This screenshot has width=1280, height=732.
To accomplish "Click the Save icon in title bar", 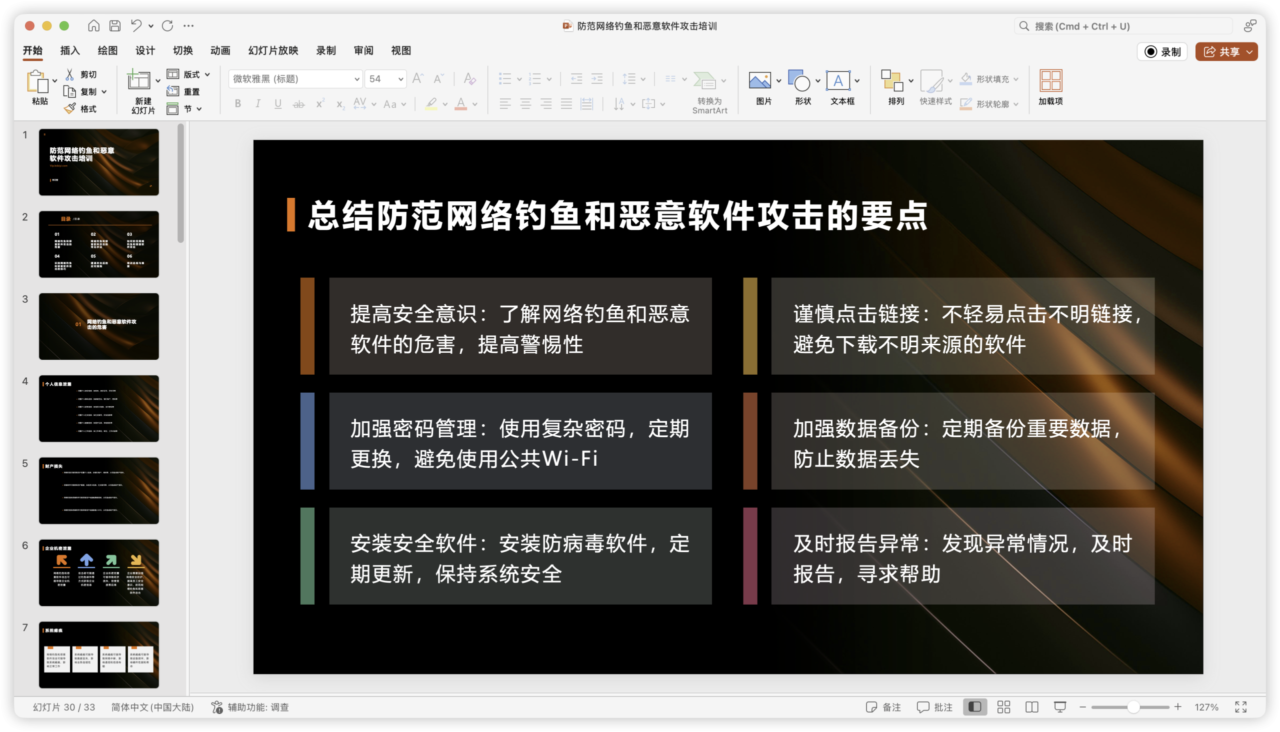I will pos(115,25).
